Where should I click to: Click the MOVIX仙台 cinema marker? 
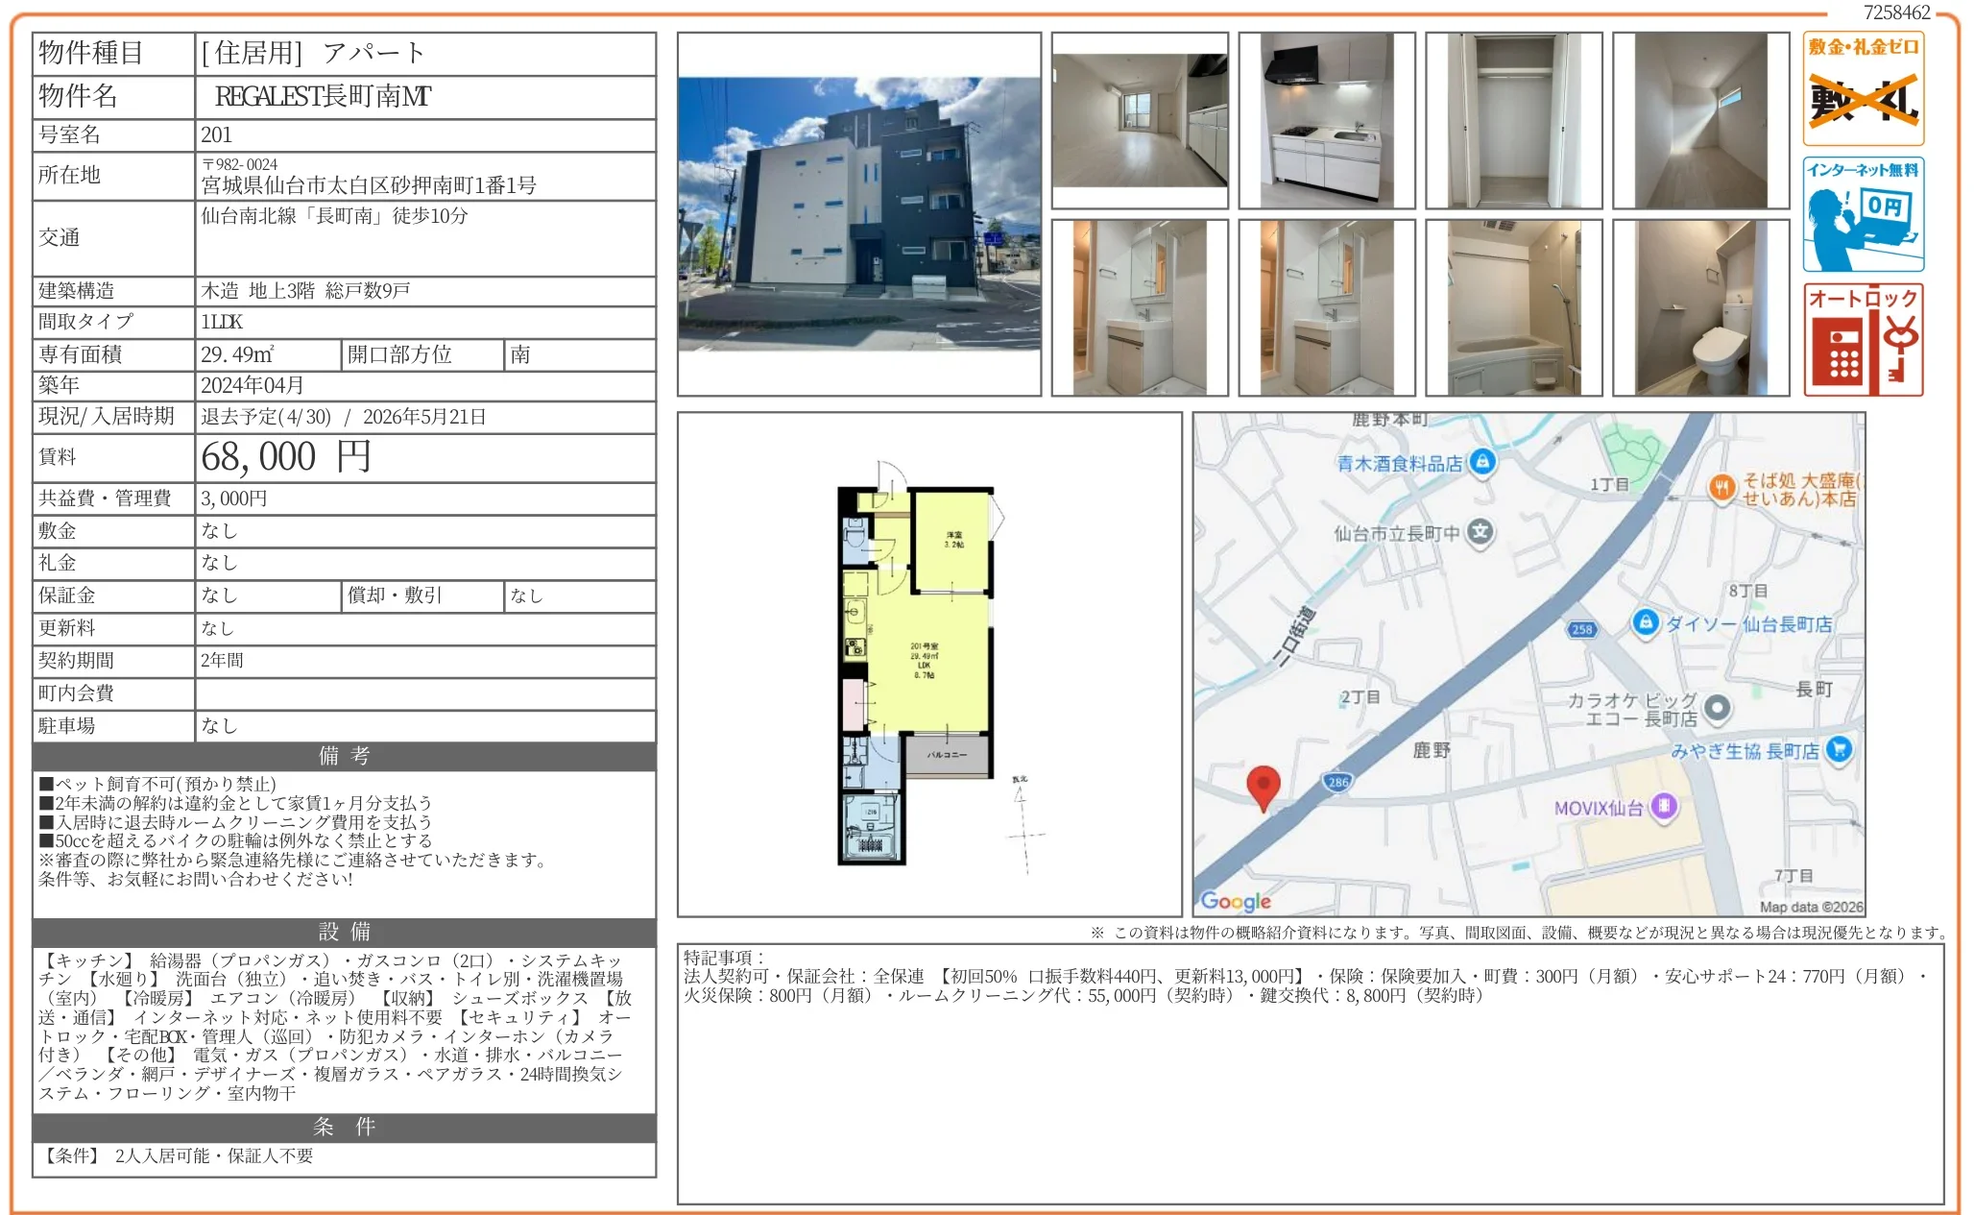point(1664,806)
